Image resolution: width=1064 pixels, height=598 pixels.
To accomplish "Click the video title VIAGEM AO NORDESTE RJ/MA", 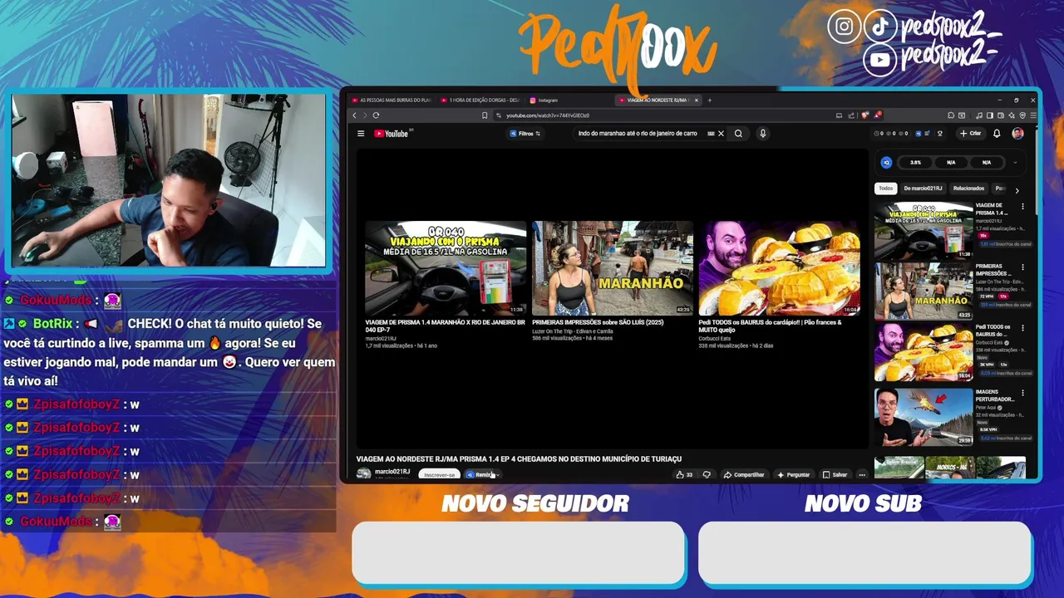I will tap(519, 458).
